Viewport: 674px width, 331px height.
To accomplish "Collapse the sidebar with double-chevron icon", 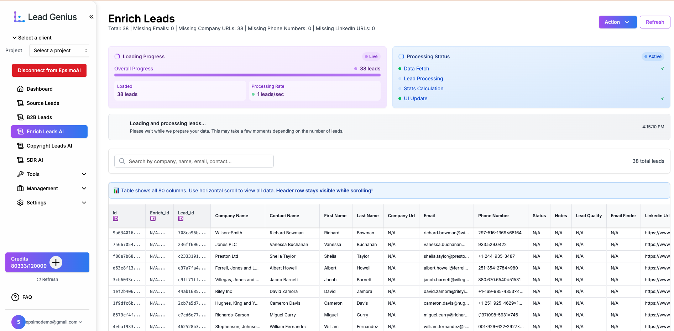I will click(91, 17).
